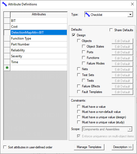Click the Attributes column header

click(x=39, y=14)
